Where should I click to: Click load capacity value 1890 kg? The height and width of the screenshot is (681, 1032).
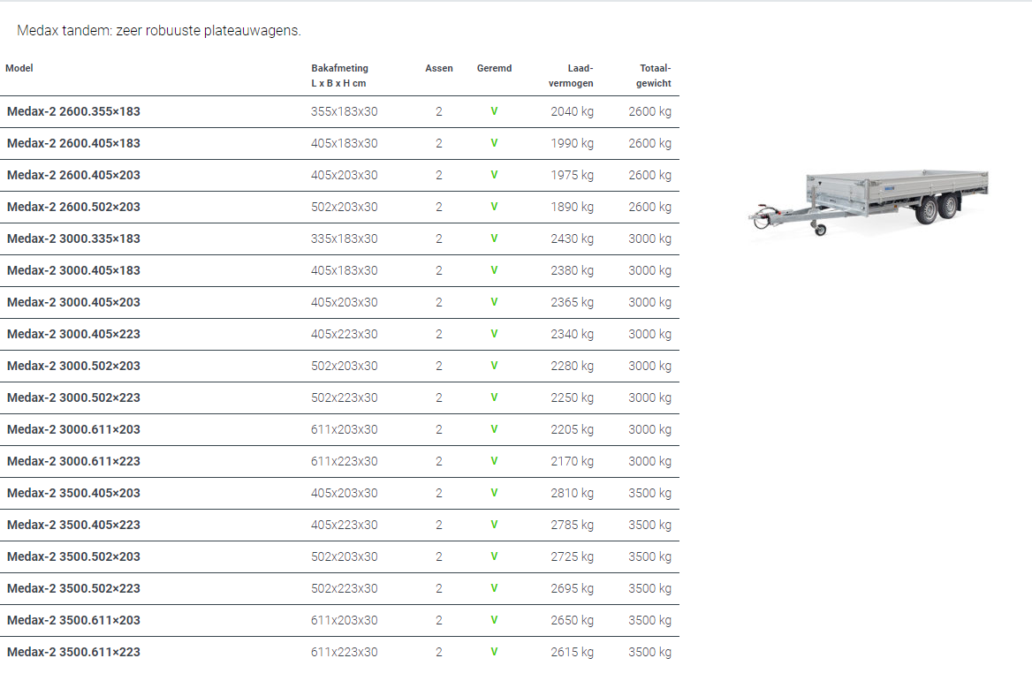pos(572,207)
